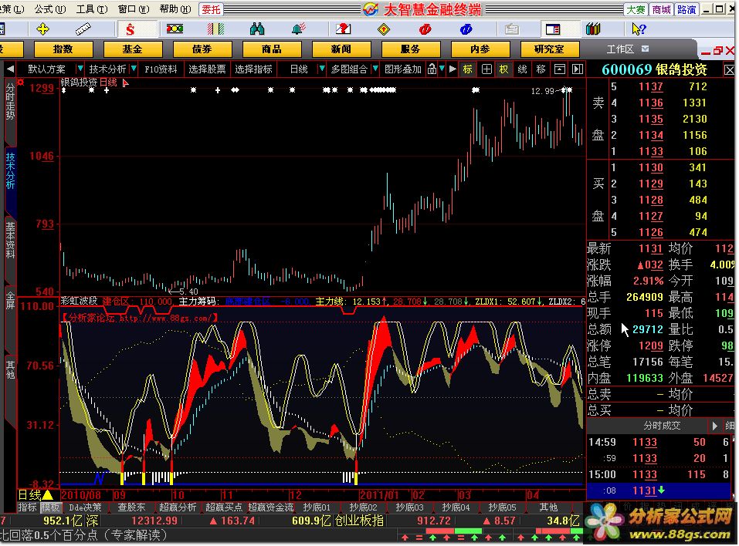Image resolution: width=739 pixels, height=546 pixels.
Task: Open the 窗口 menu
Action: coord(134,9)
